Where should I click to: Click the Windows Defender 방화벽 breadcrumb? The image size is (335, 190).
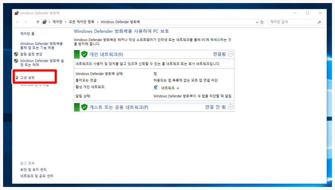120,22
